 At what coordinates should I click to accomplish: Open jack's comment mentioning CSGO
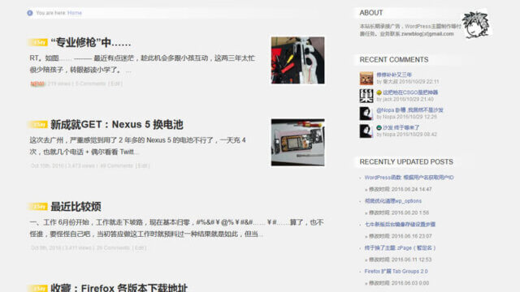pyautogui.click(x=410, y=92)
